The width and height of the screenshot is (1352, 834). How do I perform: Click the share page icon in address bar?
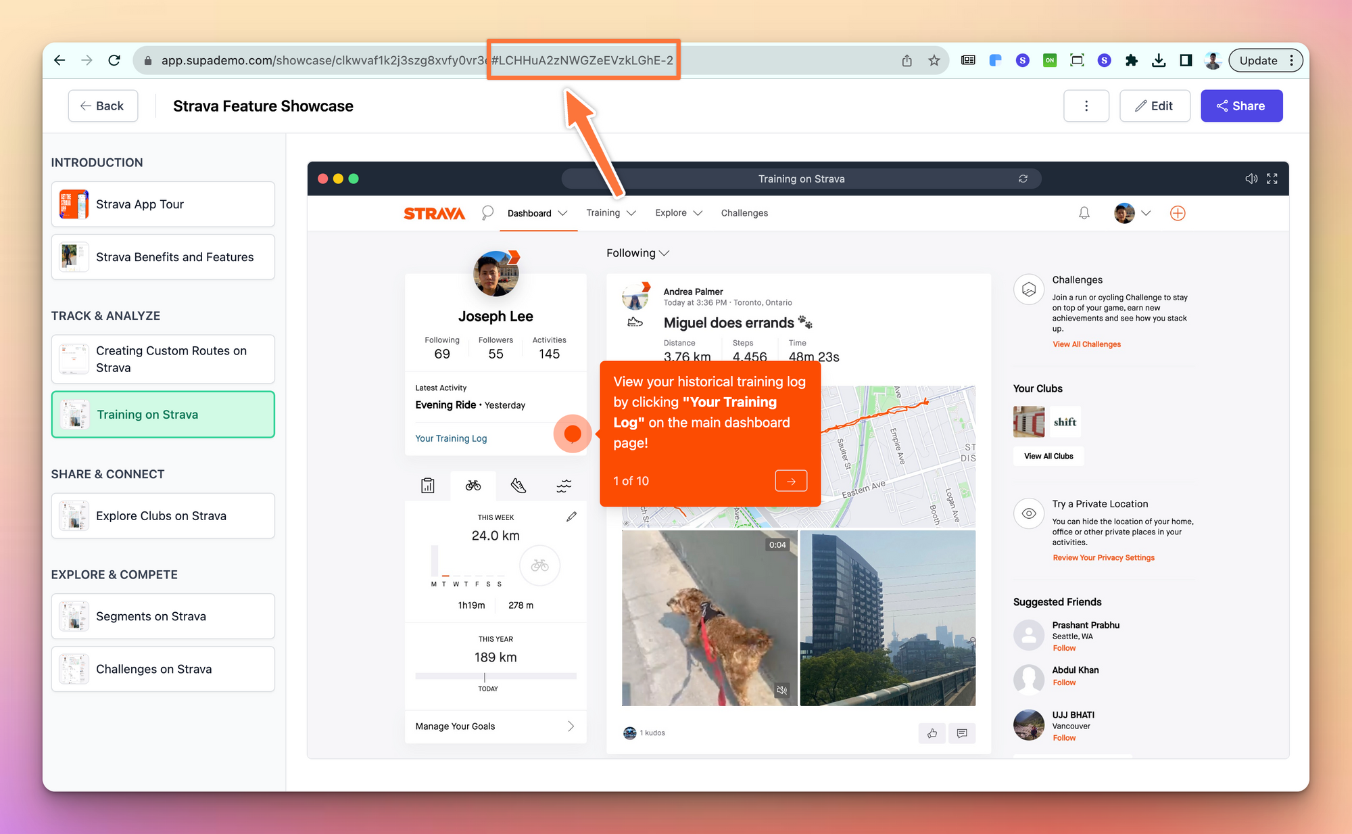coord(907,60)
